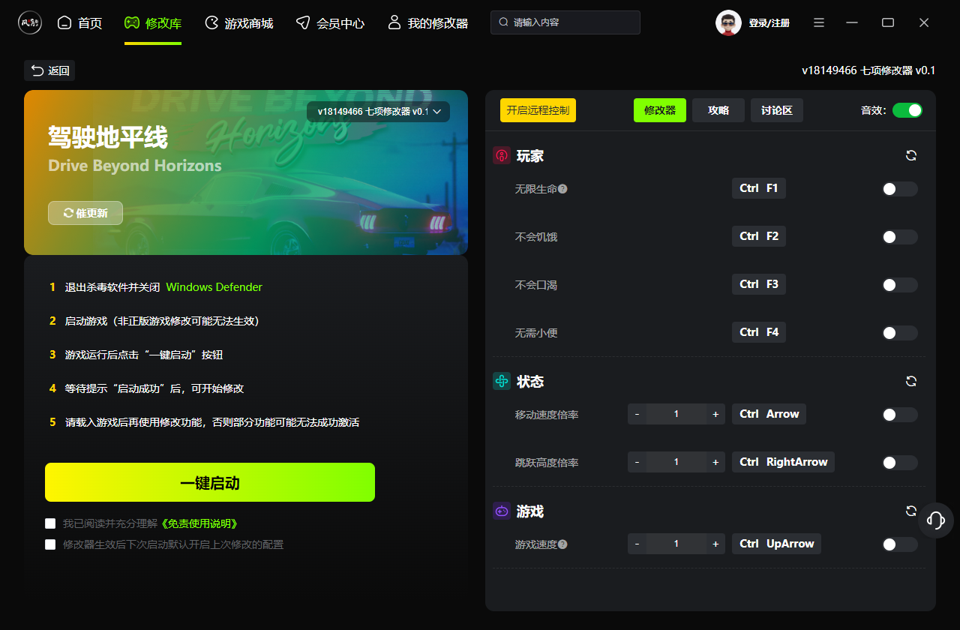960x630 pixels.
Task: Decrease 游戏速度 with minus button
Action: click(637, 544)
